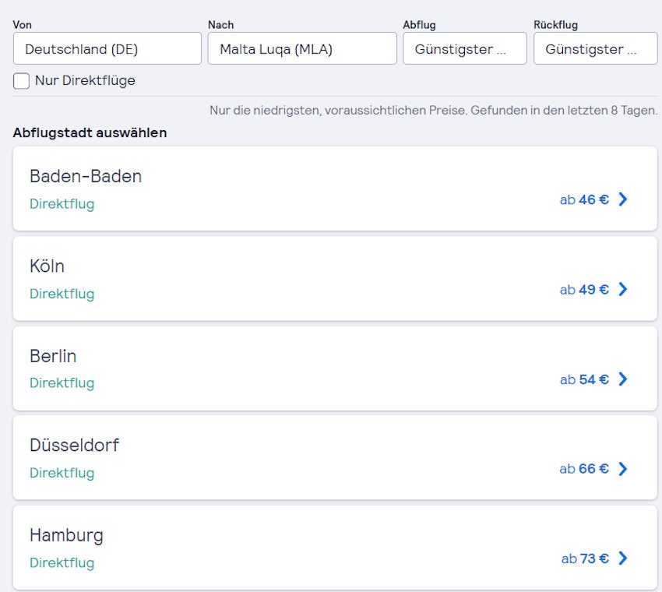Click the Von field showing Deutschland (DE)

[x=107, y=49]
